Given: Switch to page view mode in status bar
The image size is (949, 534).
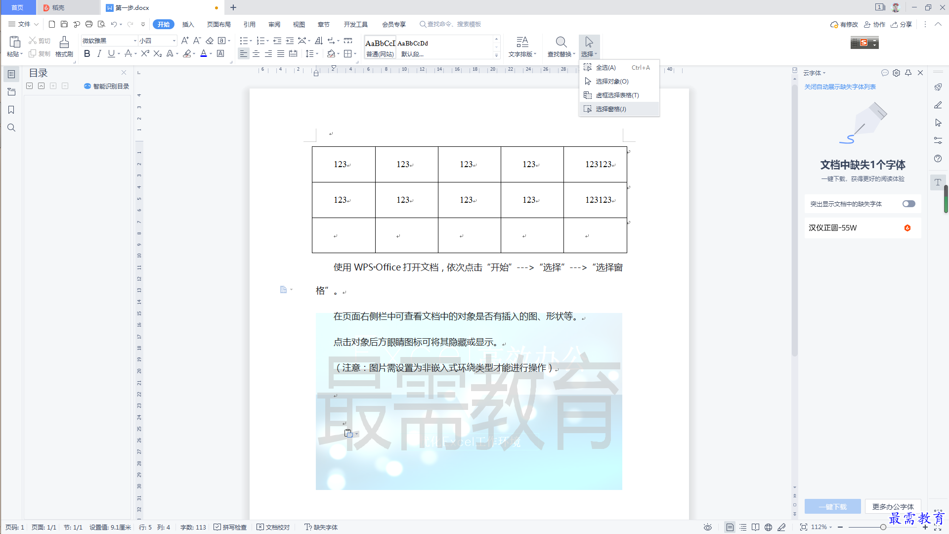Looking at the screenshot, I should point(730,527).
